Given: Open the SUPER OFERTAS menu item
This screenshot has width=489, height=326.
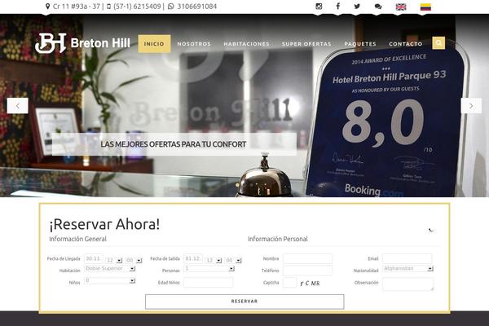Looking at the screenshot, I should (306, 44).
